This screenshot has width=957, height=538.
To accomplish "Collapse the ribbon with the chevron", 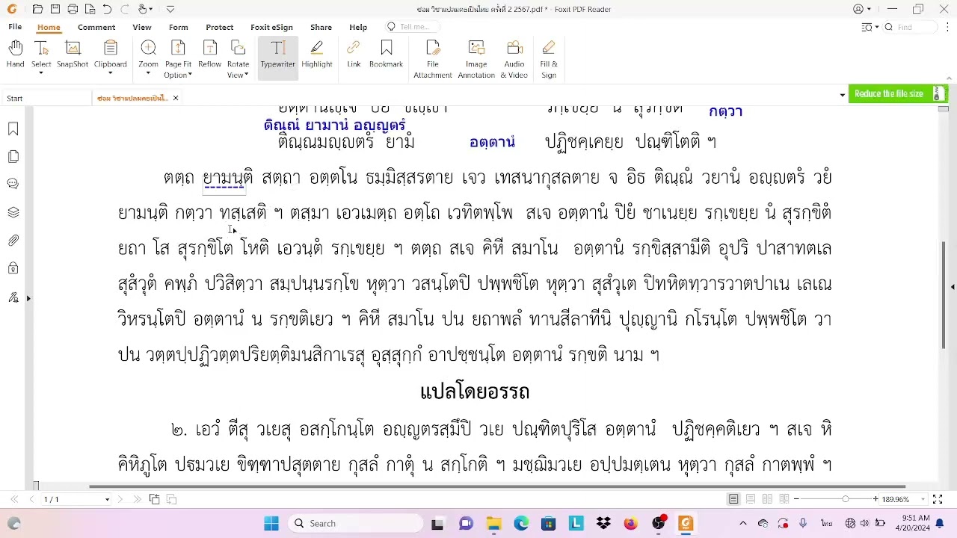I will (949, 78).
